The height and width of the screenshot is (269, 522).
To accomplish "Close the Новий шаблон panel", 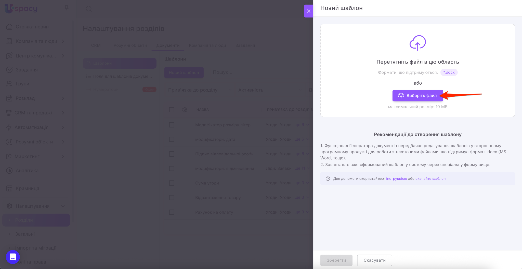I will point(308,11).
